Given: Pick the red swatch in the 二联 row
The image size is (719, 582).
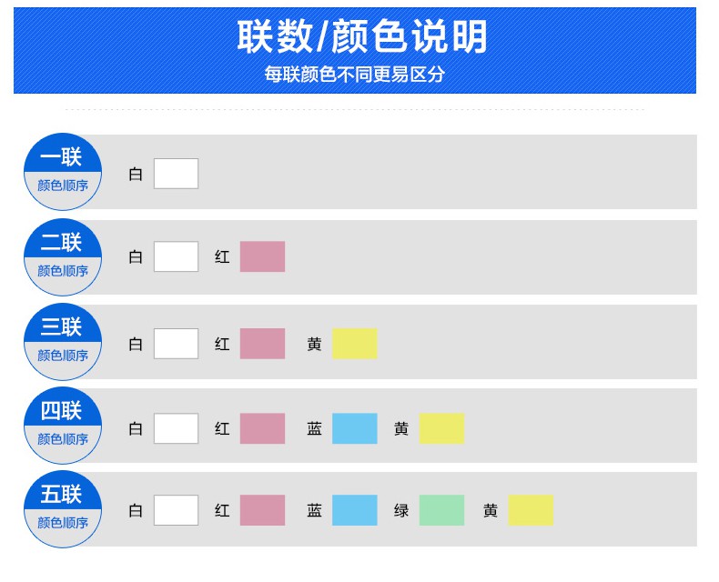Looking at the screenshot, I should click(262, 256).
